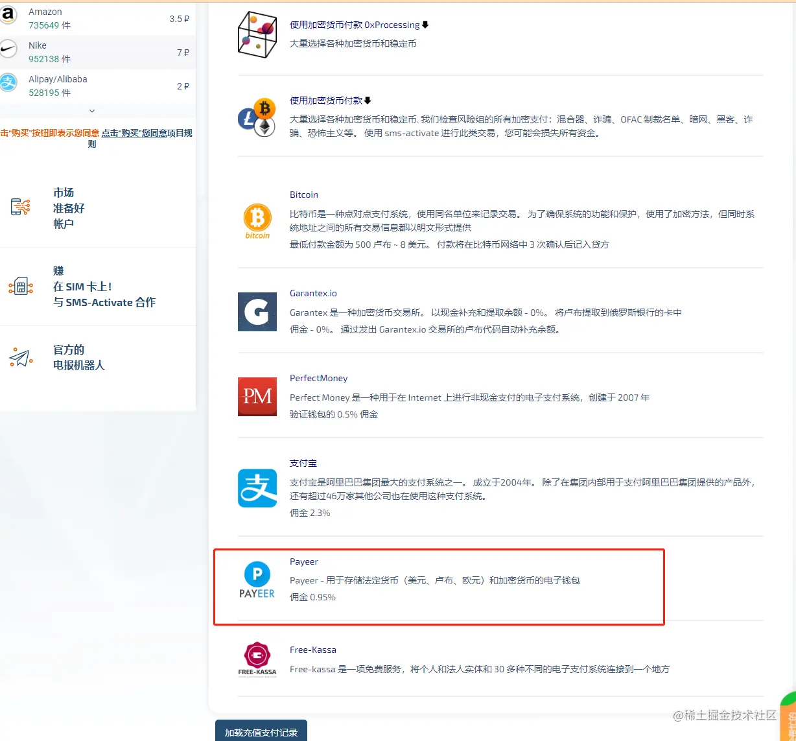Click Bitcoin minimum payment 500 卢布 line

449,244
